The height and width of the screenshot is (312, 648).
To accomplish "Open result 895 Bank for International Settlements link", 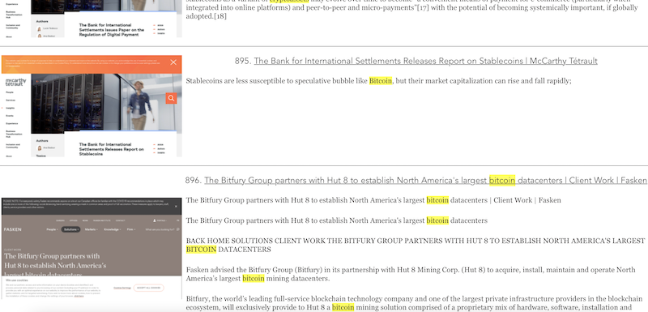I will pyautogui.click(x=426, y=61).
